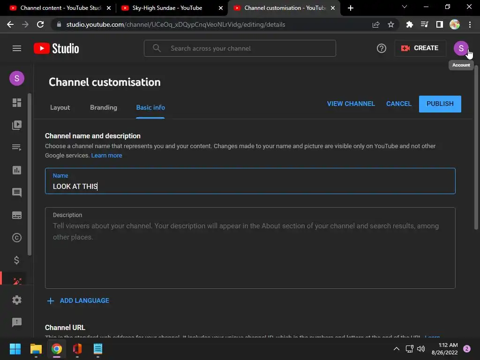
Task: Click the Create button
Action: [x=420, y=48]
